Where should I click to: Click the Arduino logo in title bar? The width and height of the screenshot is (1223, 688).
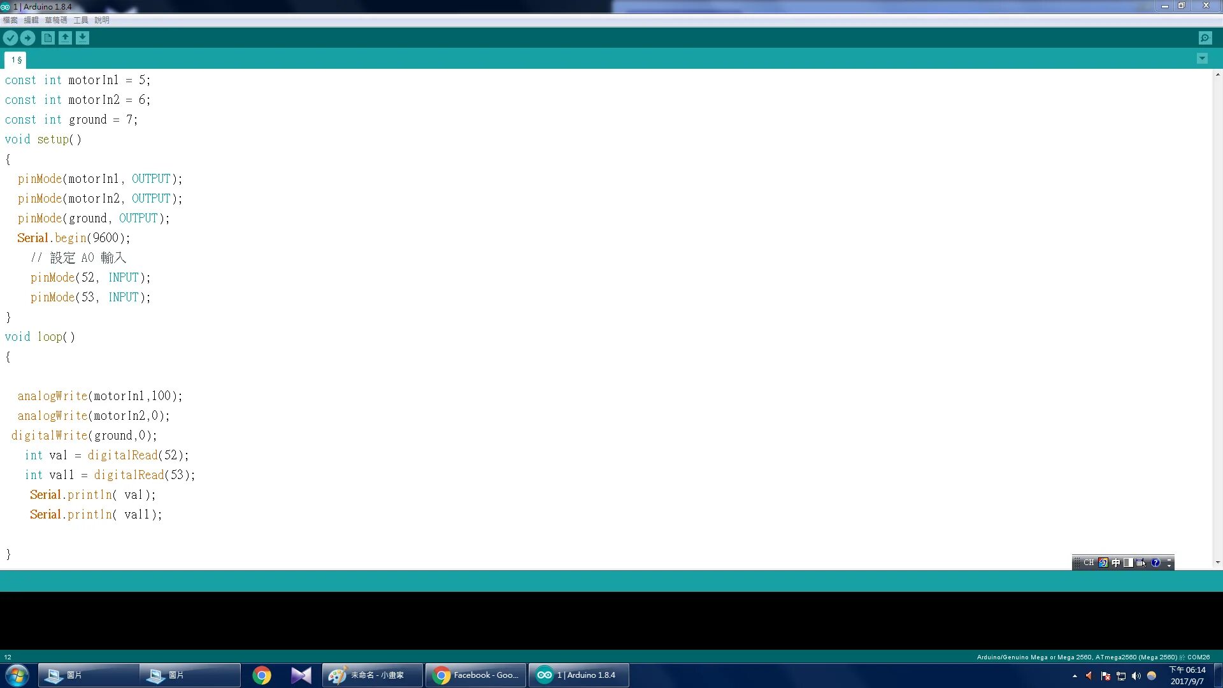(x=5, y=6)
